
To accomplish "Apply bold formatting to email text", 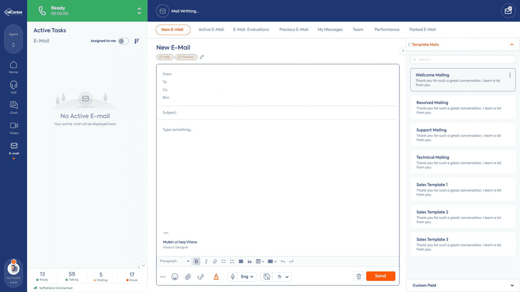I will (x=196, y=261).
